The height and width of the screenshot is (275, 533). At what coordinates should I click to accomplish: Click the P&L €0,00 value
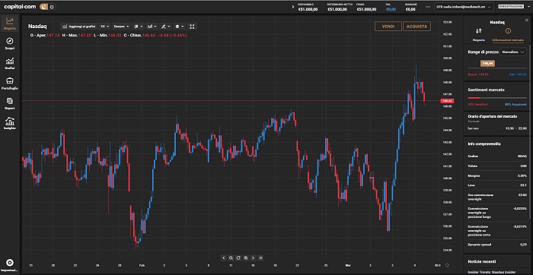pos(391,9)
